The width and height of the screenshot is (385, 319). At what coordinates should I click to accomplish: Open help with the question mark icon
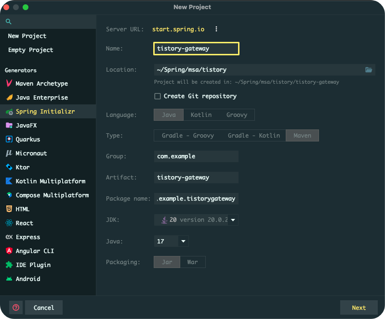click(x=16, y=307)
